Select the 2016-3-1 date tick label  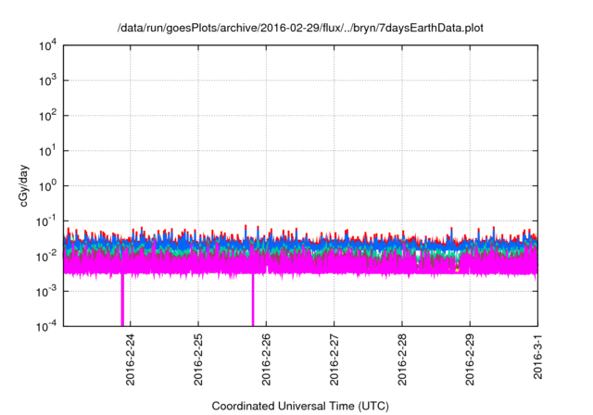[537, 356]
